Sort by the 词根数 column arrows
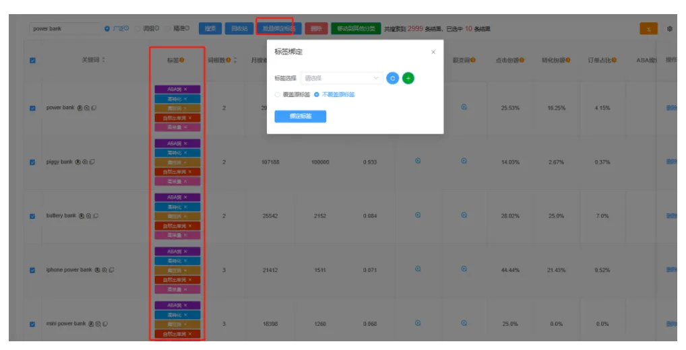686x350 pixels. click(x=235, y=60)
